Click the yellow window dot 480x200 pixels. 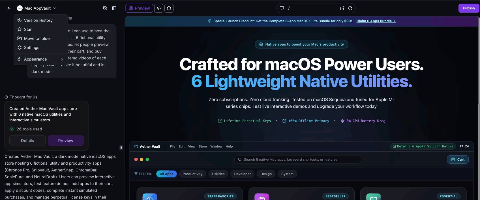(x=142, y=160)
